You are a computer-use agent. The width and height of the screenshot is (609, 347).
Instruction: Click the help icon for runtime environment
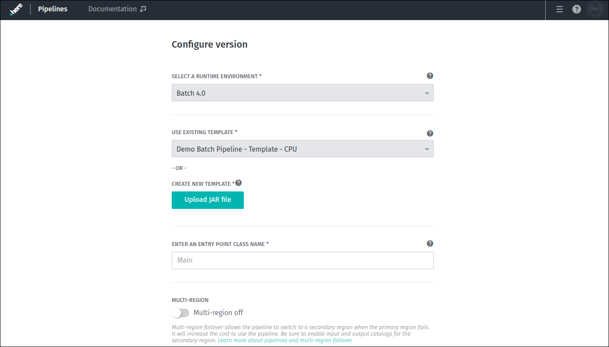pos(430,76)
